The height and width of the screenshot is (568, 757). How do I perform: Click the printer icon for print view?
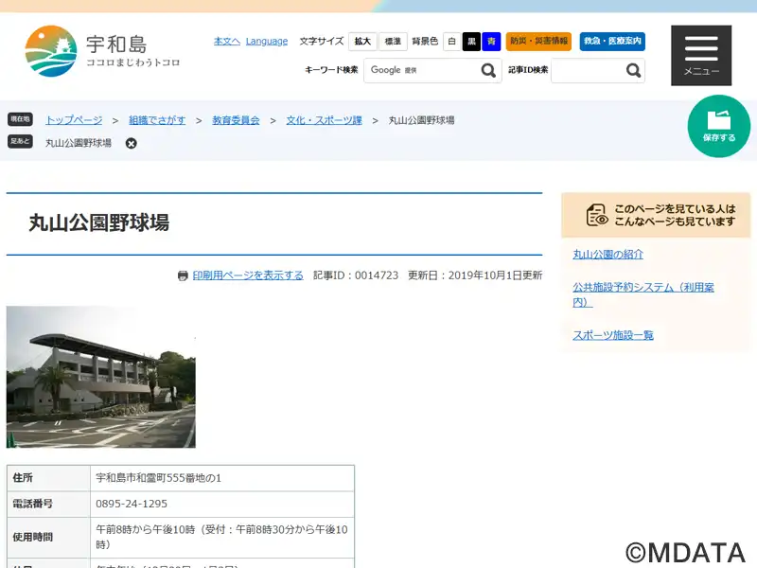(183, 275)
